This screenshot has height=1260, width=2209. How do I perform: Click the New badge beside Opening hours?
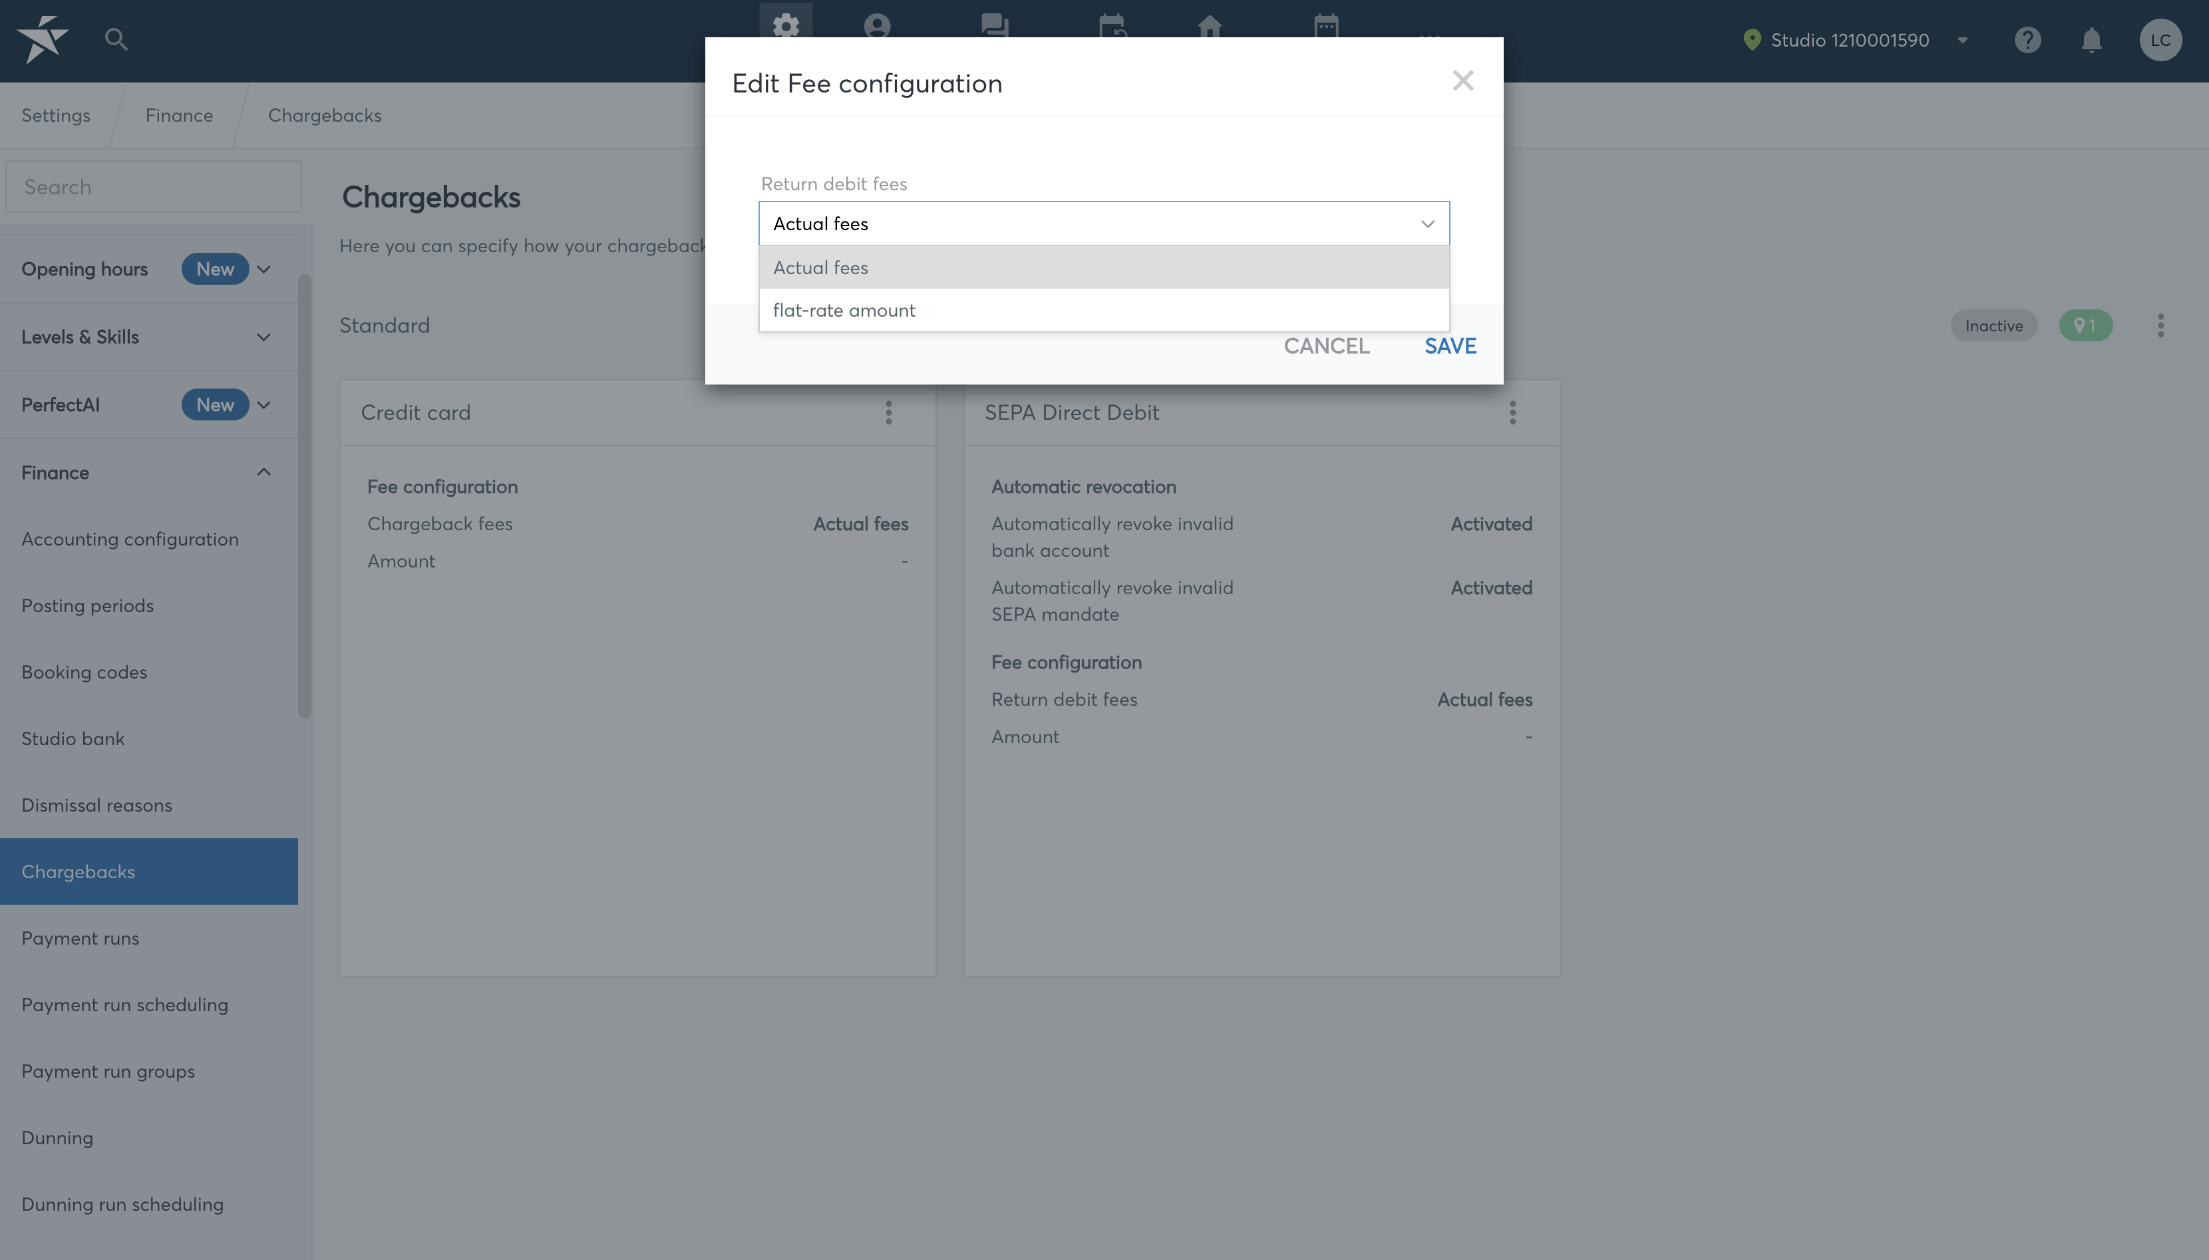pyautogui.click(x=215, y=269)
